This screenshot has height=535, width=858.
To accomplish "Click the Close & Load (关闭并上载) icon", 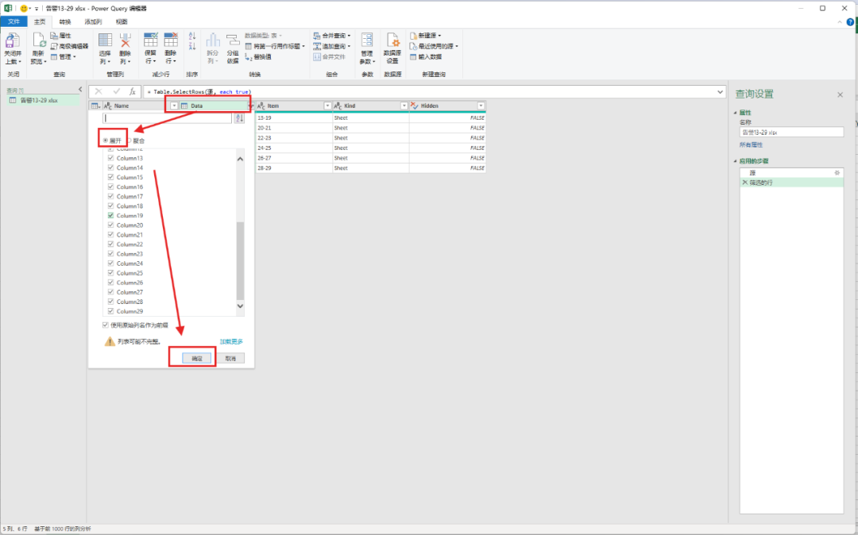I will pyautogui.click(x=13, y=40).
